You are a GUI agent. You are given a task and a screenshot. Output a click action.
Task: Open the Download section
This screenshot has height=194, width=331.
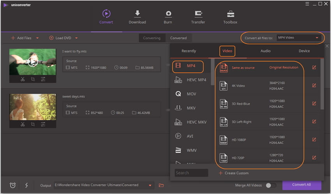(x=137, y=17)
